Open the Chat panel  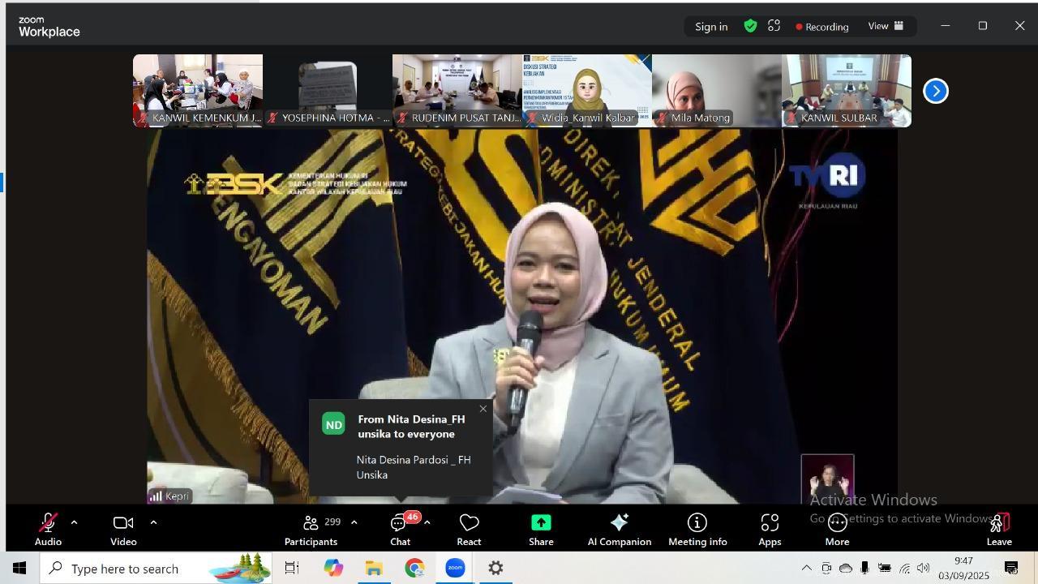(x=400, y=530)
